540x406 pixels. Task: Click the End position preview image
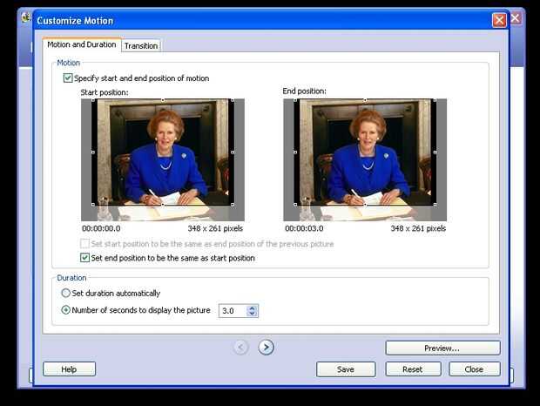click(365, 159)
